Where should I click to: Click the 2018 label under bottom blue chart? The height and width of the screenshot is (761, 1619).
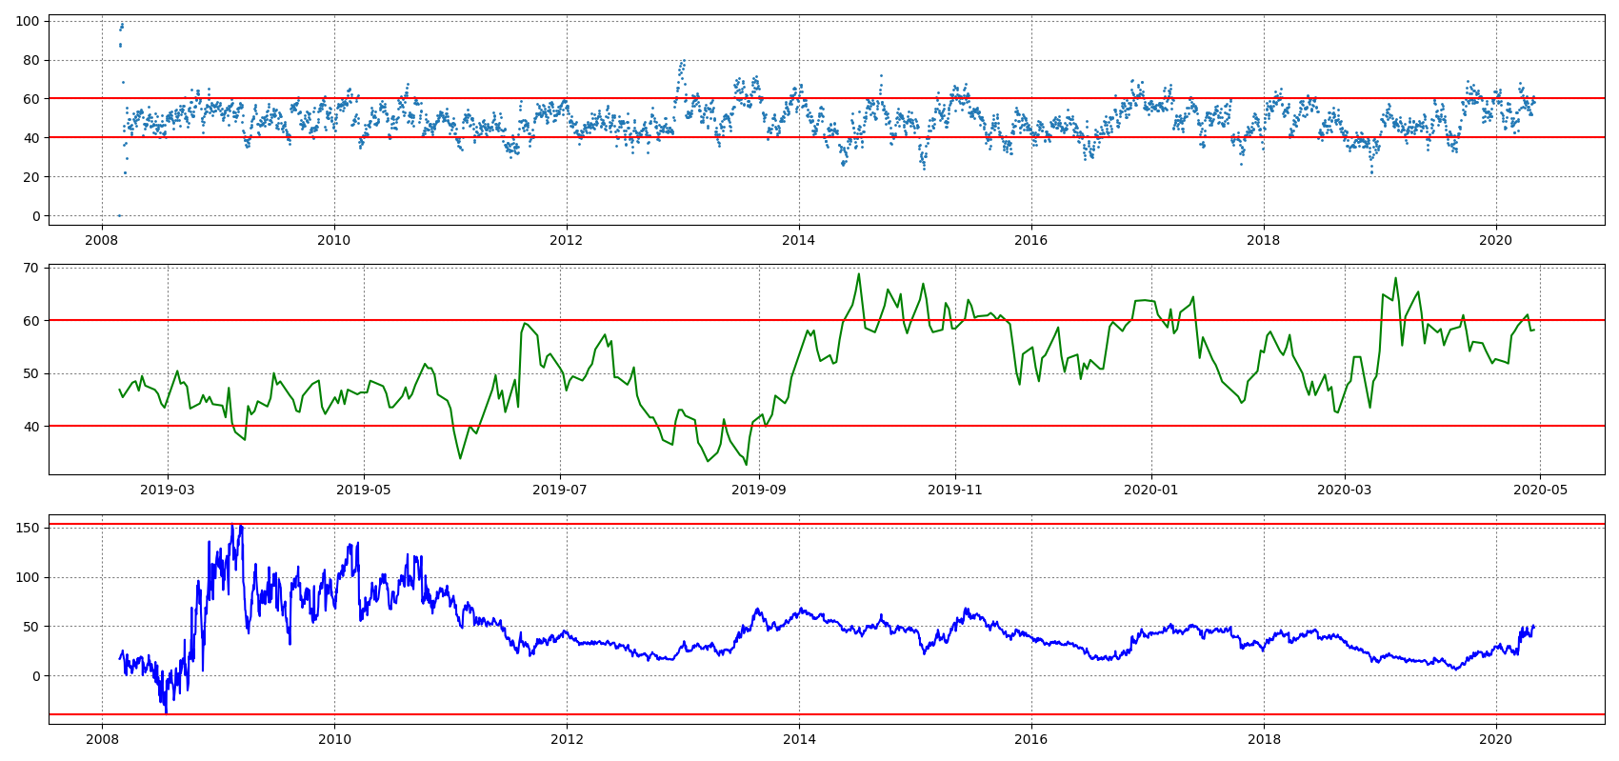(x=1264, y=739)
